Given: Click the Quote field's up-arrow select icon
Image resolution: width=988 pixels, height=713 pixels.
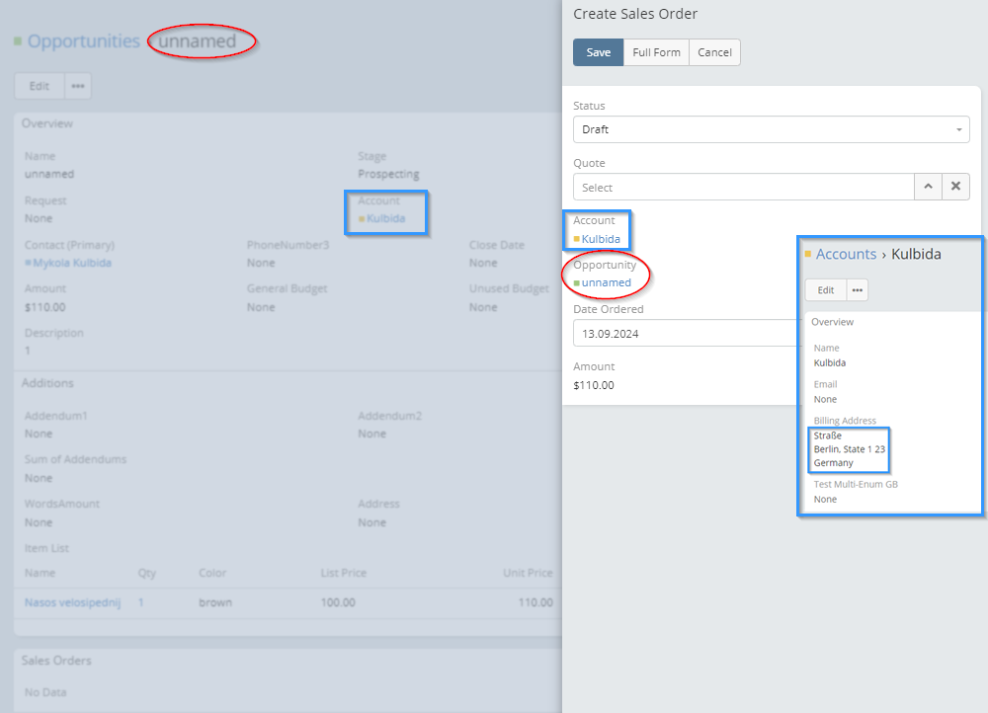Looking at the screenshot, I should tap(928, 188).
